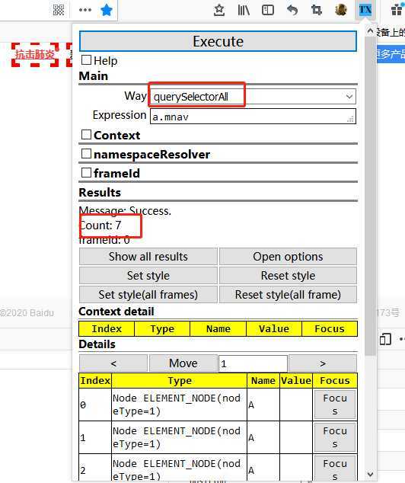Click the undo curved arrow icon
This screenshot has height=483, width=405.
tap(292, 10)
